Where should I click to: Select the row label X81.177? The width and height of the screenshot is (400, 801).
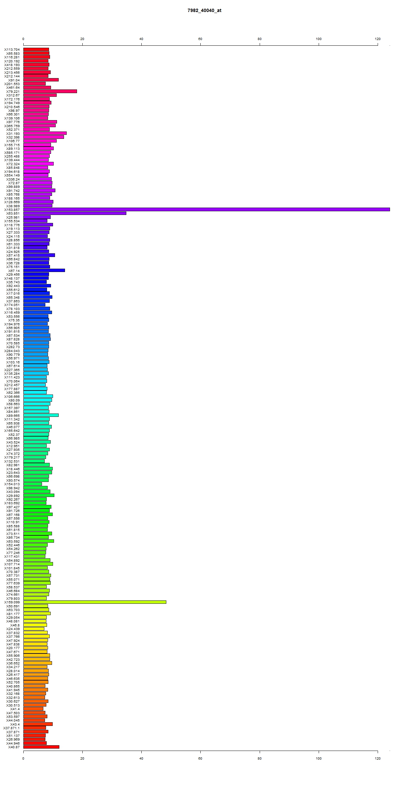click(13, 614)
